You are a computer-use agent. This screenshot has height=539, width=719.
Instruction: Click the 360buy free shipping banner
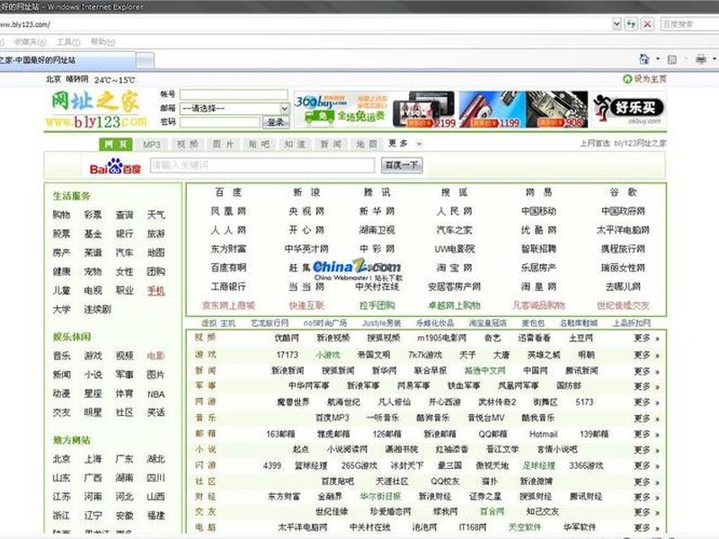(342, 109)
